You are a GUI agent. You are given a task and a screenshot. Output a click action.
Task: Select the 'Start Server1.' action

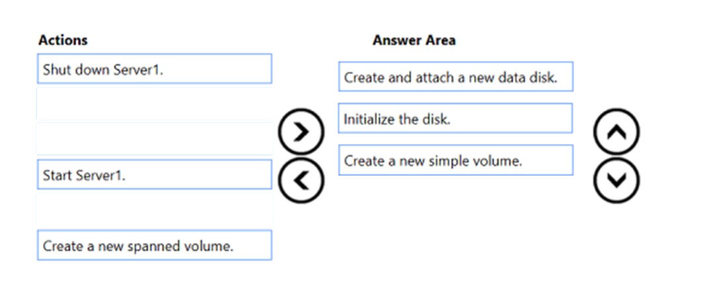154,175
